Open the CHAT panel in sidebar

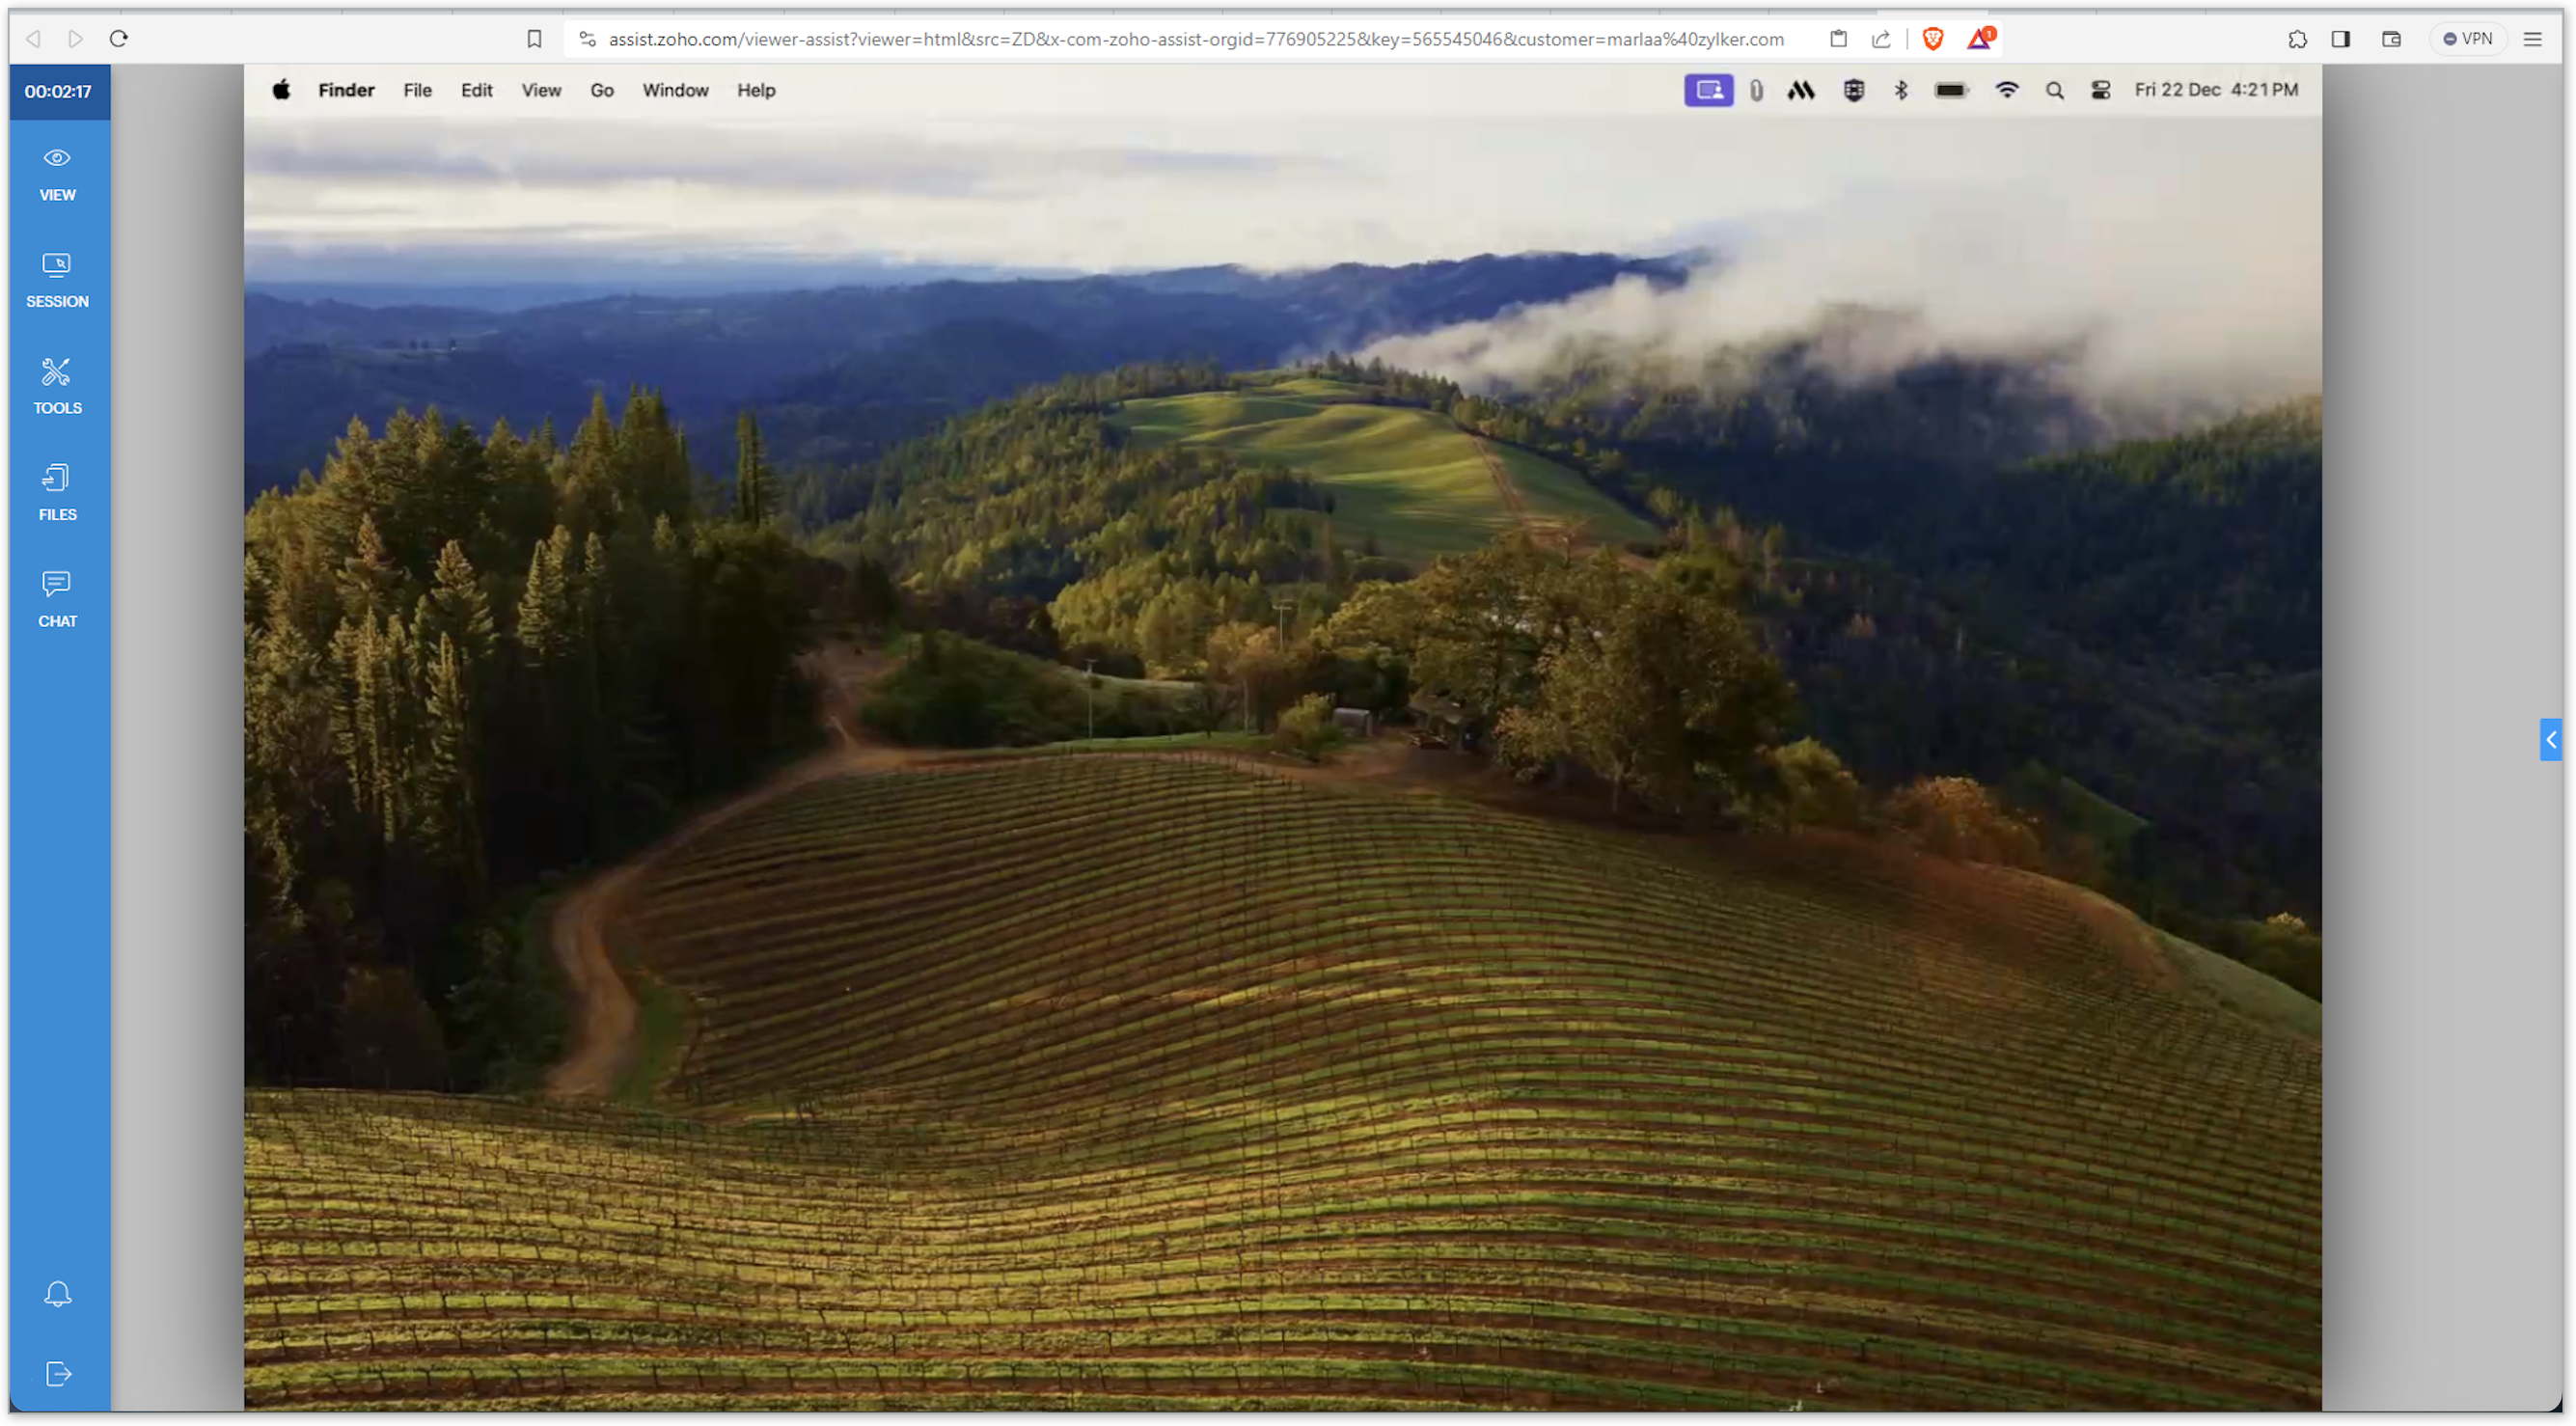point(57,599)
